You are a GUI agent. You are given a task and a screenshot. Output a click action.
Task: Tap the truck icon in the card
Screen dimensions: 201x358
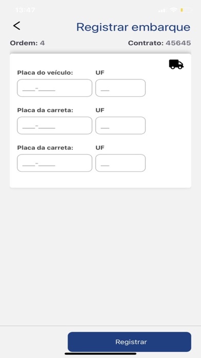coord(176,64)
